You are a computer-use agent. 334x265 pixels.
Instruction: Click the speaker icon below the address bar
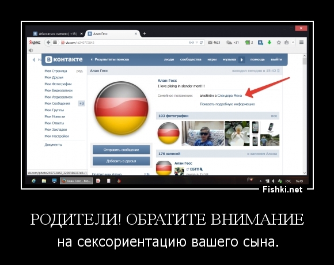click(x=31, y=50)
